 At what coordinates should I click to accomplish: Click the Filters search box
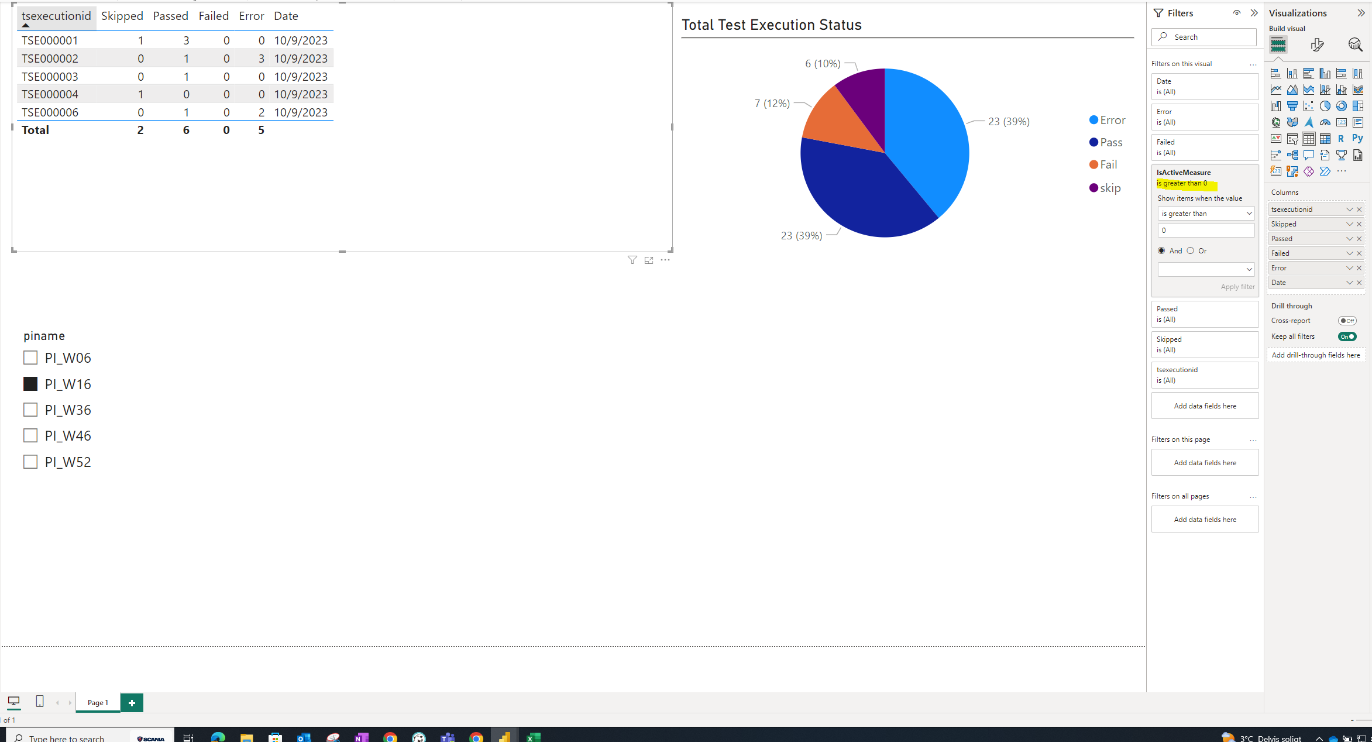pos(1204,37)
